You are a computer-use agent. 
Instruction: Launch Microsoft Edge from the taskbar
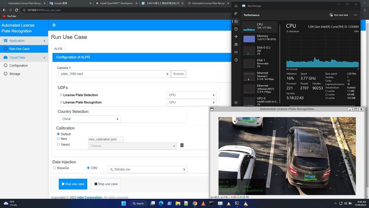(x=161, y=204)
